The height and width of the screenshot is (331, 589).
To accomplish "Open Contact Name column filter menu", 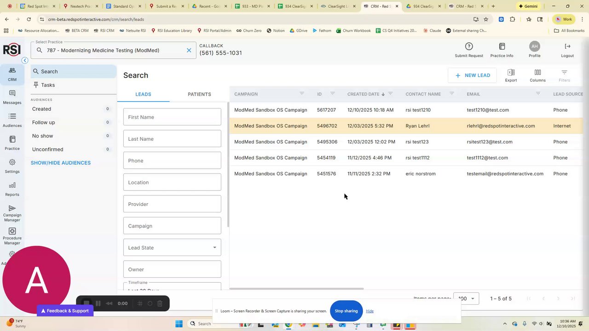I will point(451,94).
